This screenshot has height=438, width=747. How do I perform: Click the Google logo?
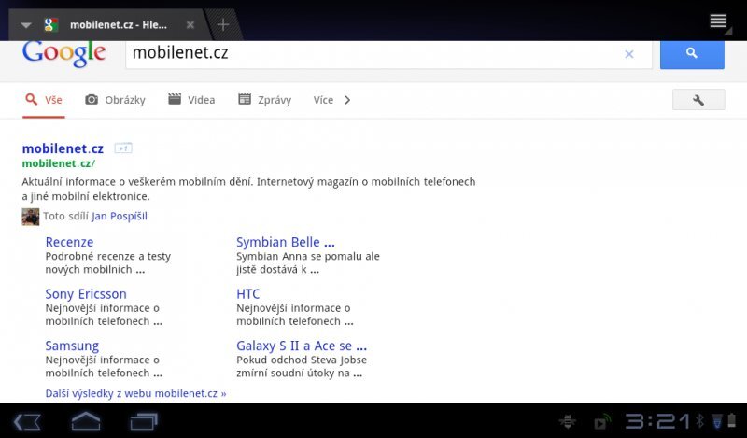point(63,53)
